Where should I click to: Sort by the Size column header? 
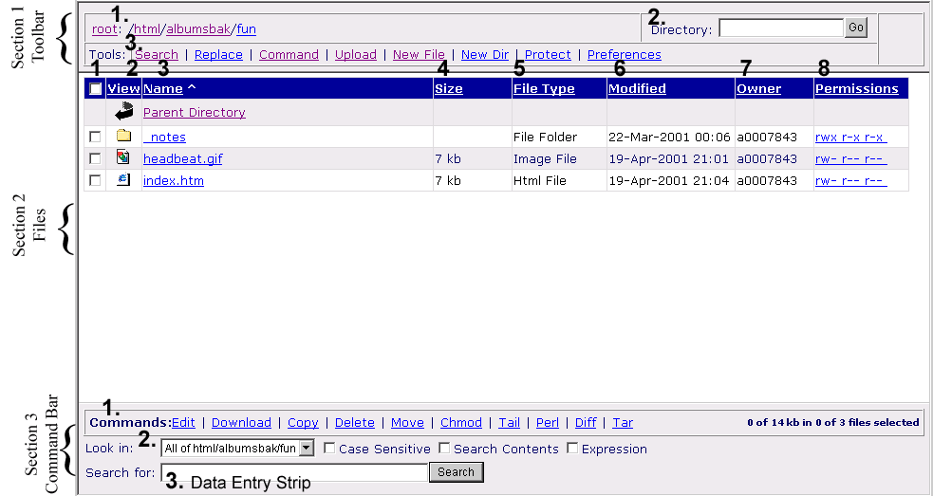click(x=449, y=88)
